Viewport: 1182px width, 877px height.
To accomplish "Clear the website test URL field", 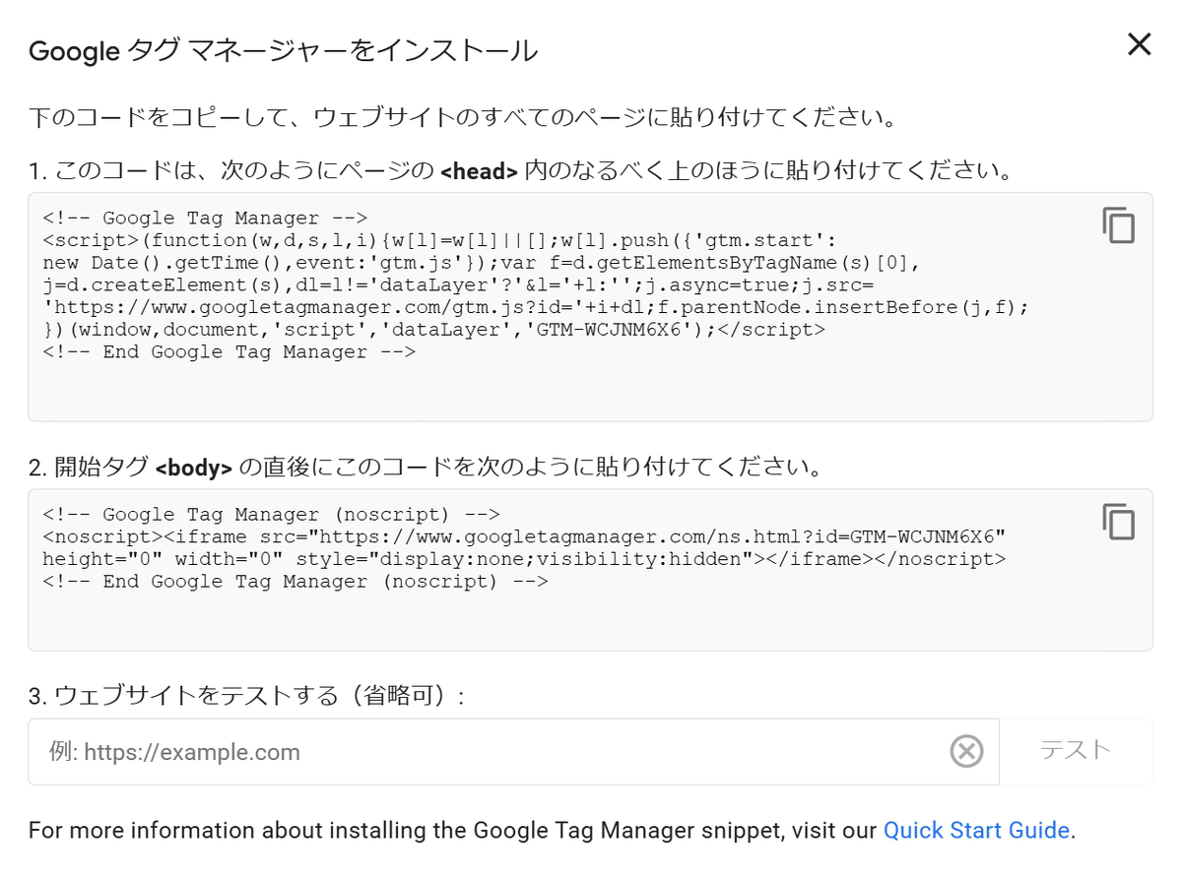I will [x=966, y=752].
